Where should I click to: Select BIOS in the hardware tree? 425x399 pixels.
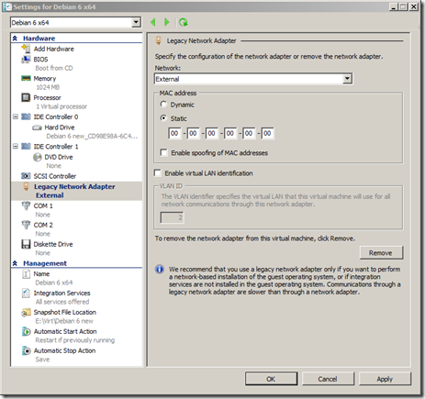coord(40,59)
